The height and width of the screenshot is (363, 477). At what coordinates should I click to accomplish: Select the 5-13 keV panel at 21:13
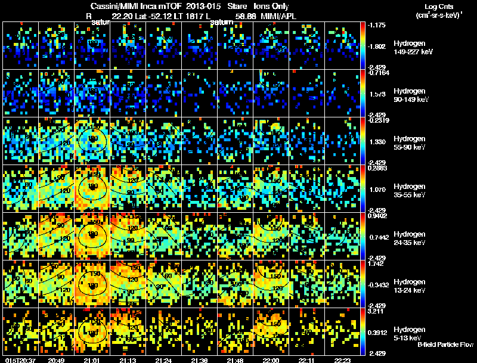(x=128, y=331)
